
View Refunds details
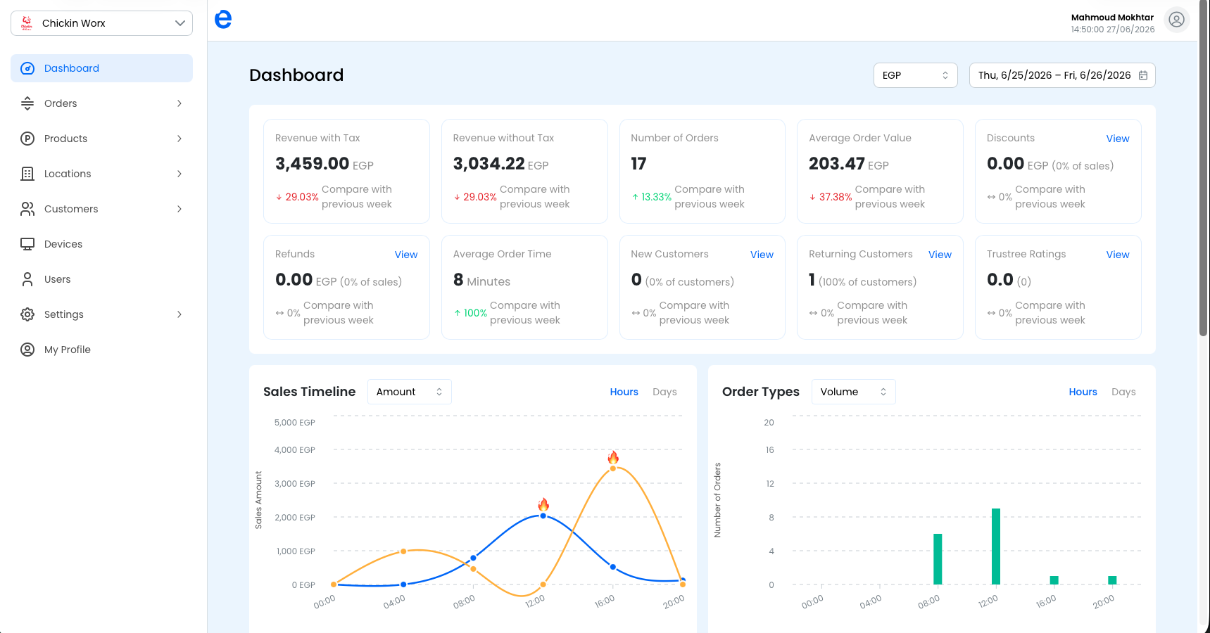(406, 255)
